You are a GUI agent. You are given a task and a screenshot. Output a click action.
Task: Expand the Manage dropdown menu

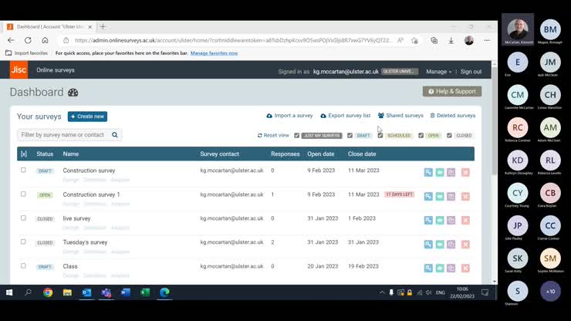tap(438, 72)
